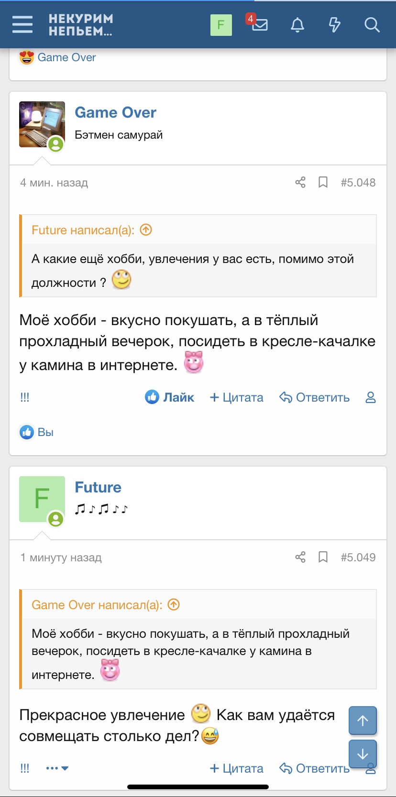Share post #5.048
396x797 pixels.
coord(300,182)
